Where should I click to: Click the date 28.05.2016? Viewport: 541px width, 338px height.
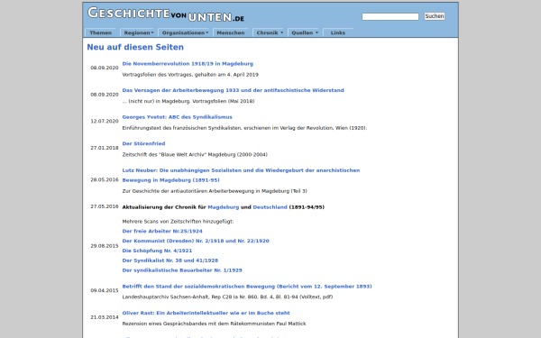click(105, 180)
